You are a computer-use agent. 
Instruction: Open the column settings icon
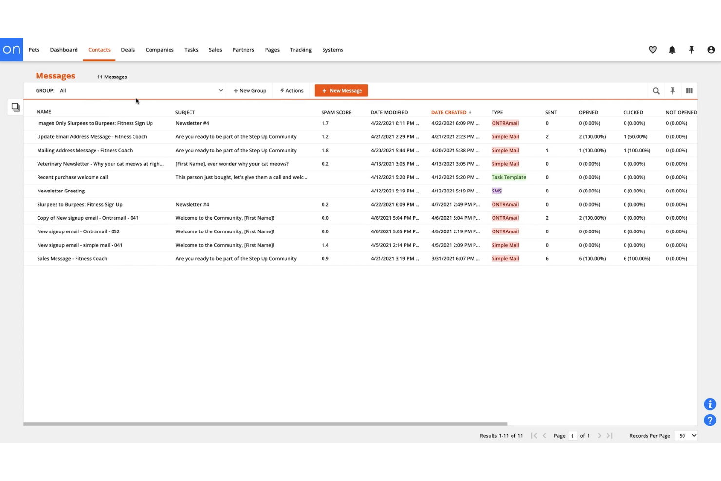point(689,91)
